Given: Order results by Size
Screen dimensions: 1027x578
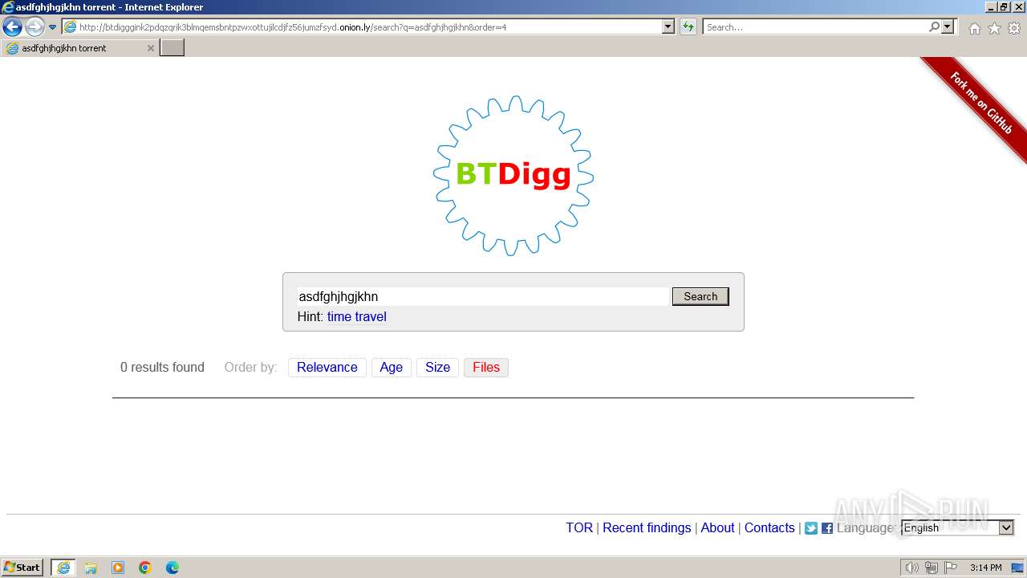Looking at the screenshot, I should (437, 367).
